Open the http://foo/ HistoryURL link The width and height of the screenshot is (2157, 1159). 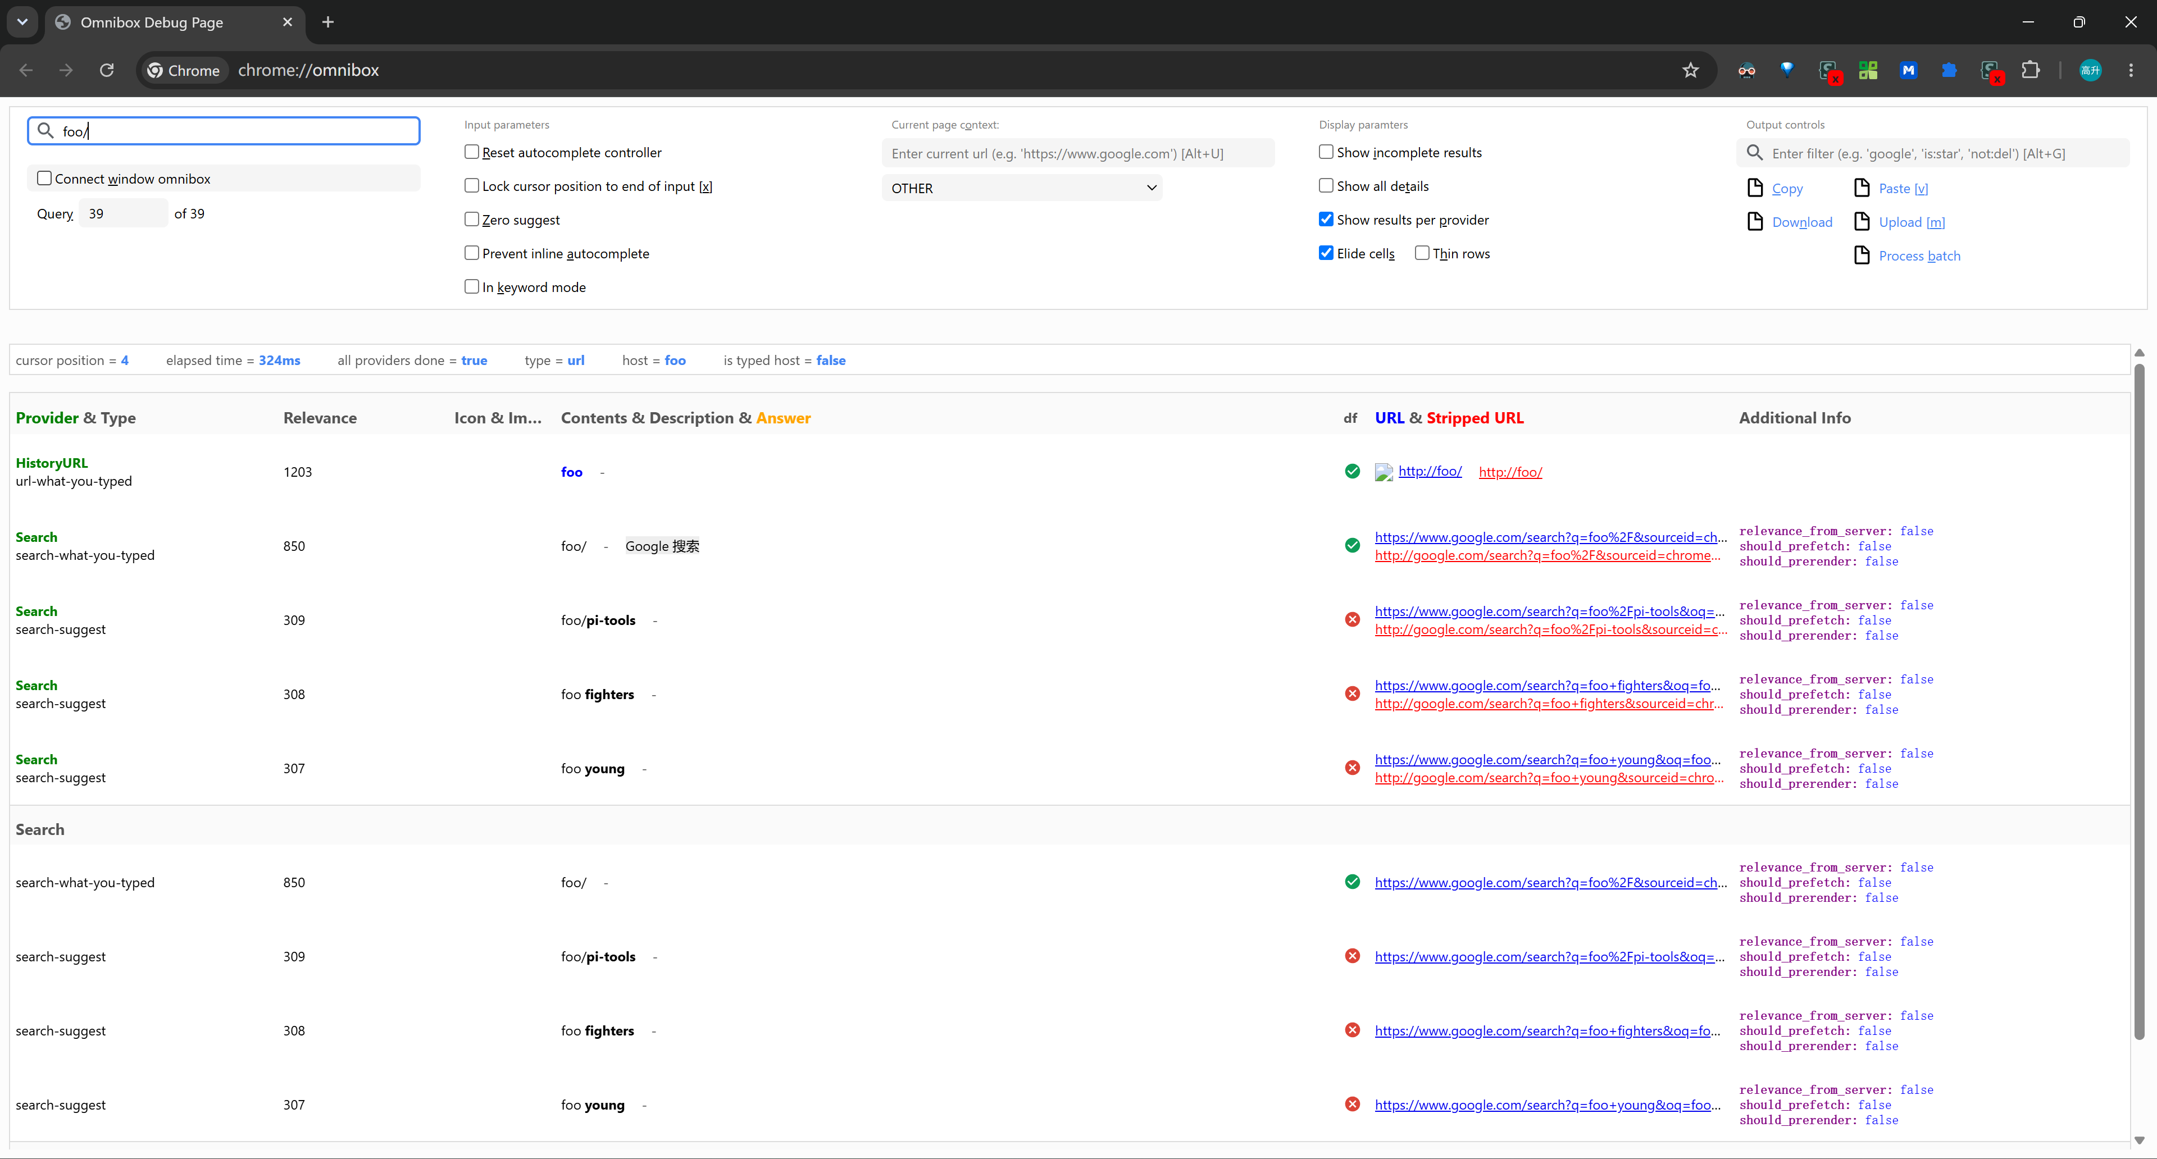[1430, 471]
